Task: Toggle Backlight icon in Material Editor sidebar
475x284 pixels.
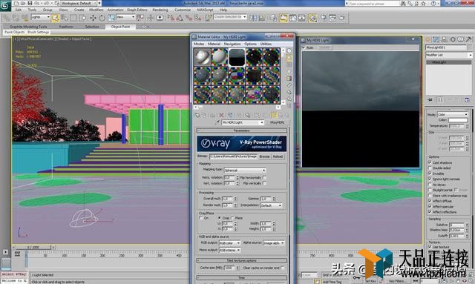Action: click(x=289, y=58)
